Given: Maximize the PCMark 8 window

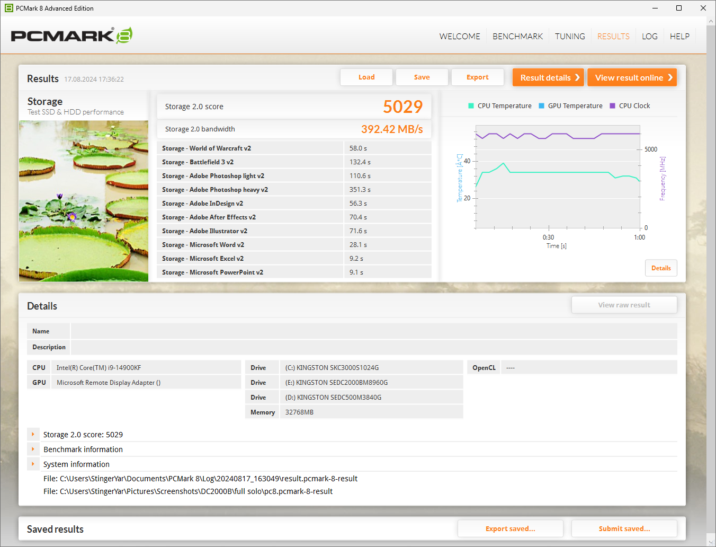Looking at the screenshot, I should [x=679, y=8].
